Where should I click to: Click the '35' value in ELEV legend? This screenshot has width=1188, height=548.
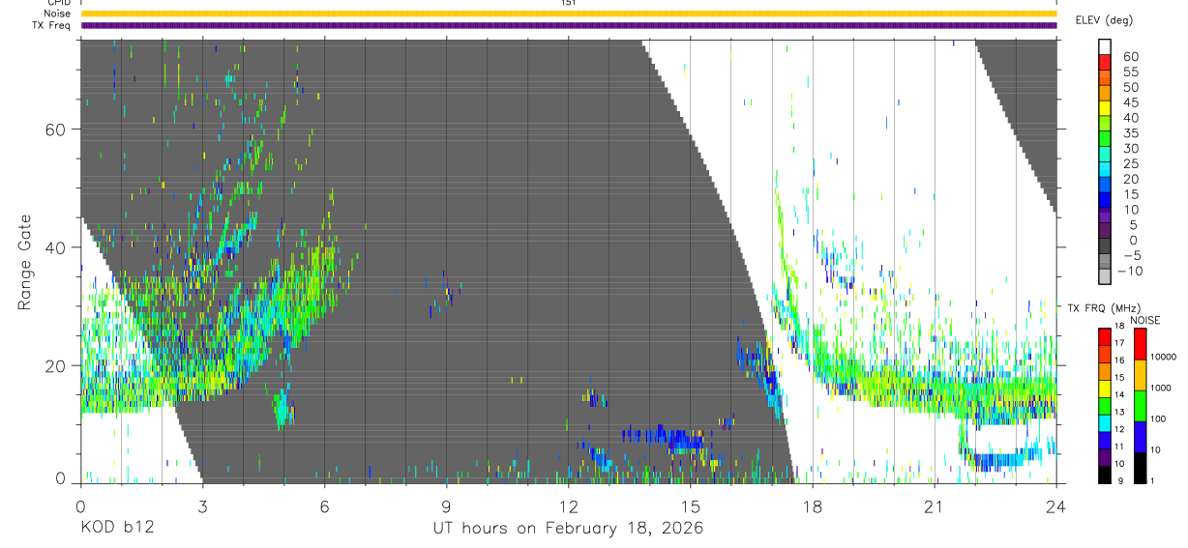click(1130, 133)
